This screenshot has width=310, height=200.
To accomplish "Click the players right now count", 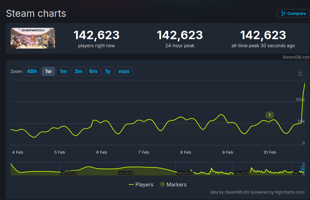I will [96, 35].
